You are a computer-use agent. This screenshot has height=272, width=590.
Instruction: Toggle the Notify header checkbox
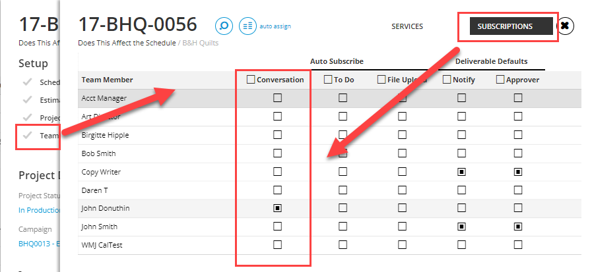(x=447, y=80)
